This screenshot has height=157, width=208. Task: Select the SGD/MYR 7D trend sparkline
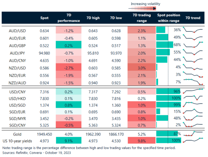[x=193, y=118]
